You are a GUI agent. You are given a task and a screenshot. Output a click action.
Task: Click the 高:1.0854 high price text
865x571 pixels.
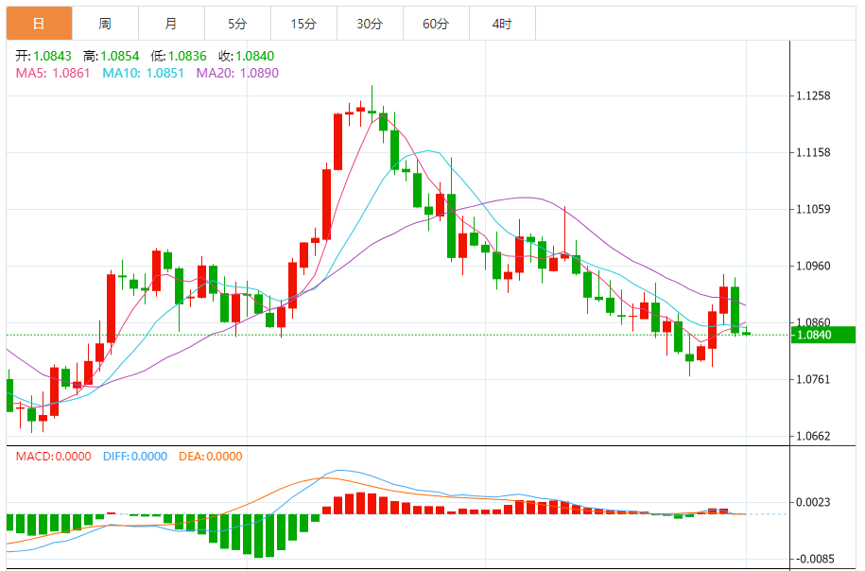[112, 56]
